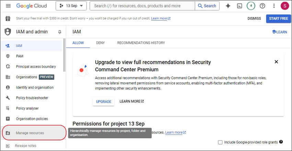292x151 pixels.
Task: Open the 13 Sep project picker dropdown
Action: pyautogui.click(x=71, y=6)
